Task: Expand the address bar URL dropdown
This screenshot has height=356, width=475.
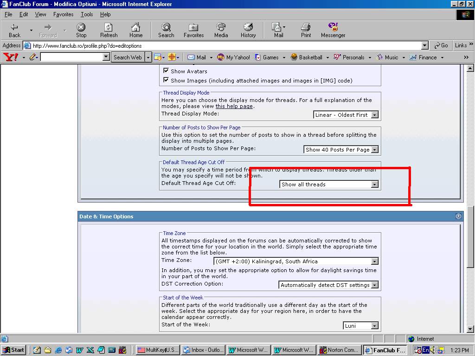Action: 425,46
